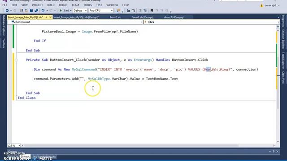287x161 pixels.
Task: Open the PROJECT menu
Action: point(37,5)
